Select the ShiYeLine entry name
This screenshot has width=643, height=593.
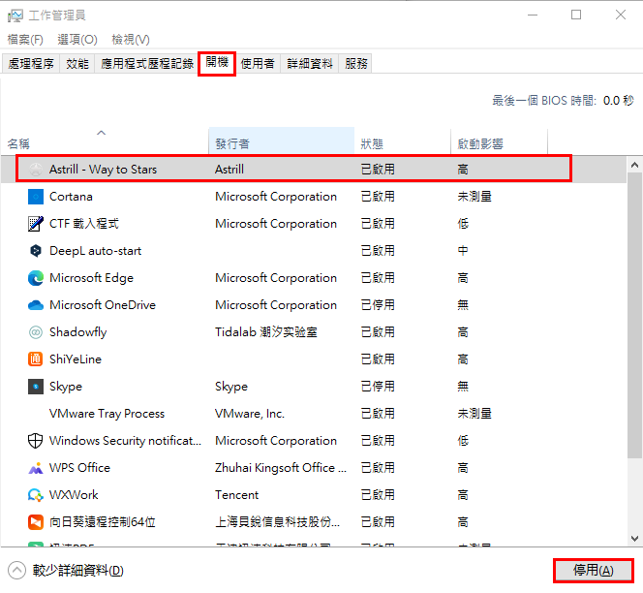click(x=76, y=359)
